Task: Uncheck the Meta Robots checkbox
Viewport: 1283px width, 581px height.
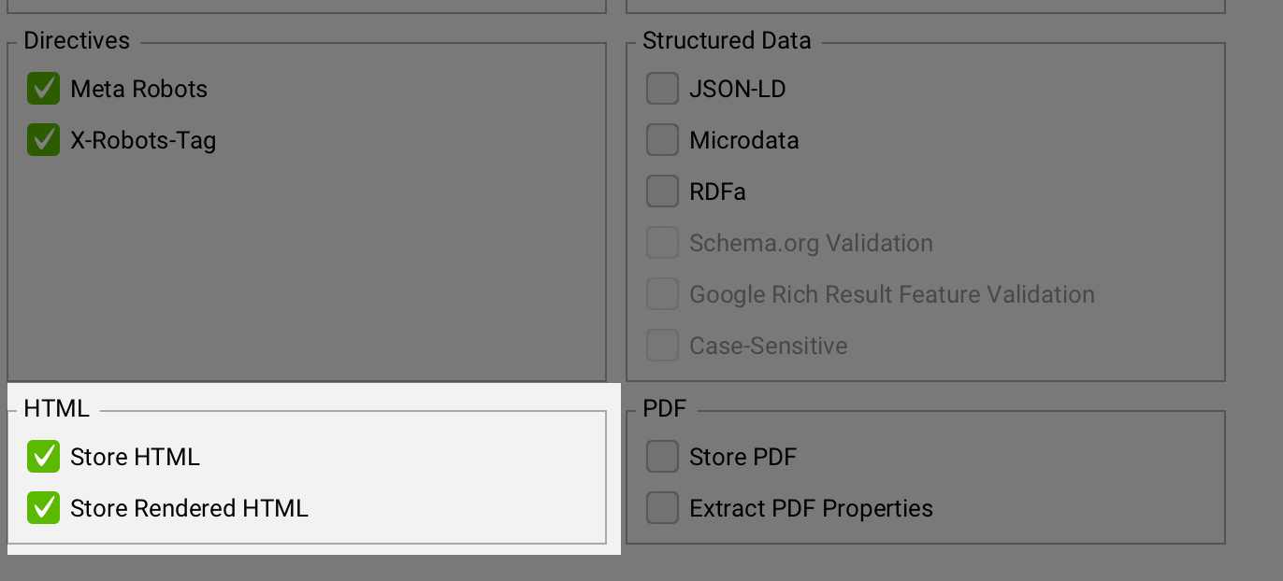Action: point(43,89)
